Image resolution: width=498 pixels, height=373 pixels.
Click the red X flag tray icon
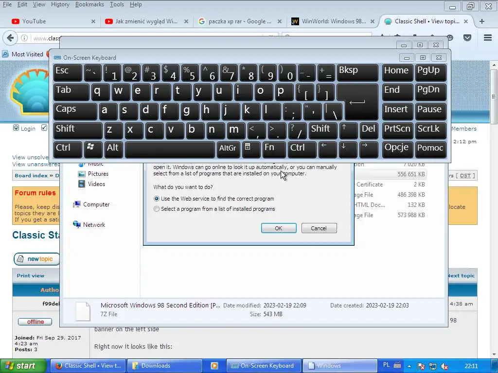(421, 366)
